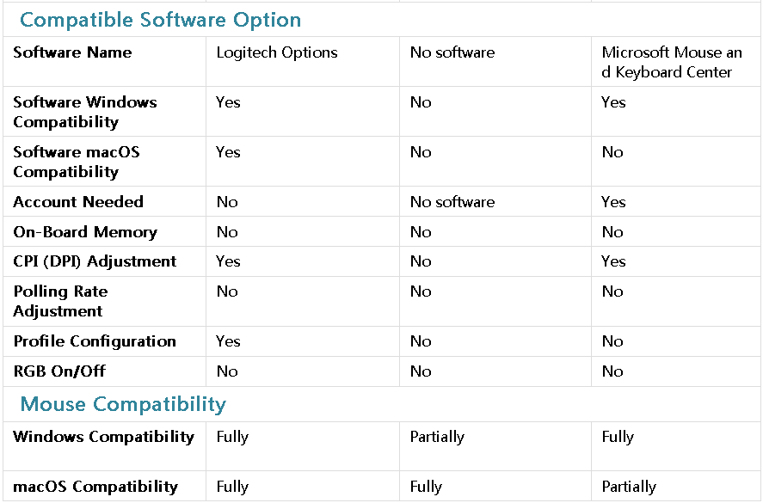This screenshot has width=763, height=503.
Task: Select the Microsoft Mouse and Keyboard Center cell
Action: click(x=672, y=62)
